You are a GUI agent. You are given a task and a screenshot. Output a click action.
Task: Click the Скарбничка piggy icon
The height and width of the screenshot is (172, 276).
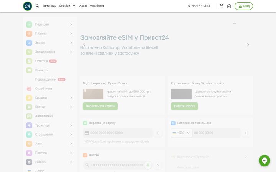click(29, 89)
